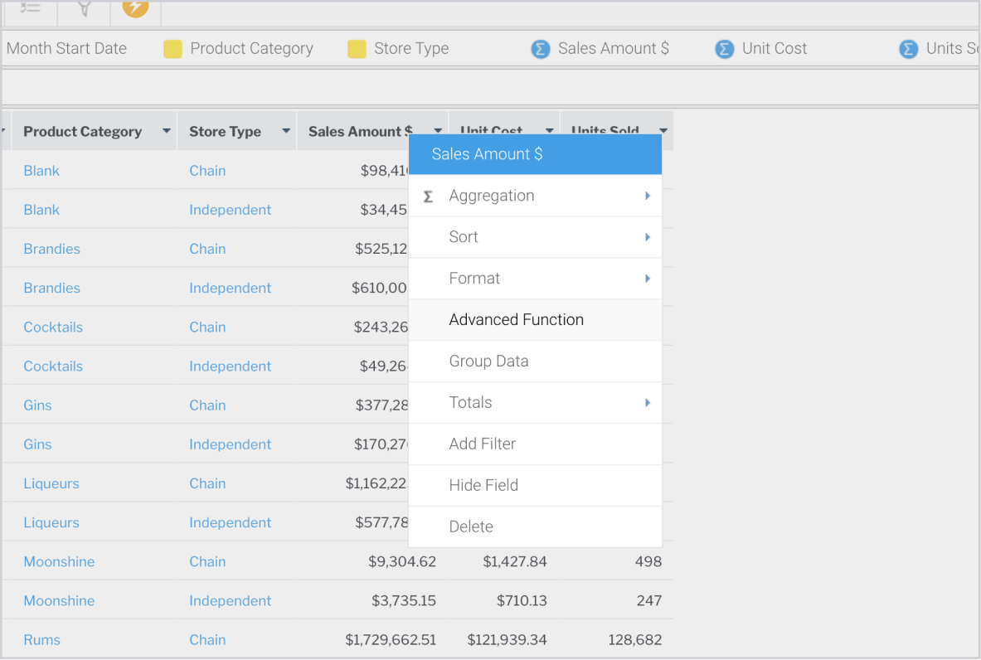Viewport: 981px width, 660px height.
Task: Open the Units Sold column dropdown arrow
Action: click(x=663, y=130)
